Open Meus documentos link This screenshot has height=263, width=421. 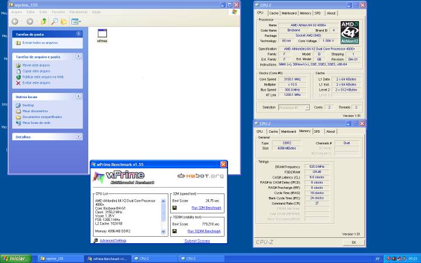click(35, 111)
